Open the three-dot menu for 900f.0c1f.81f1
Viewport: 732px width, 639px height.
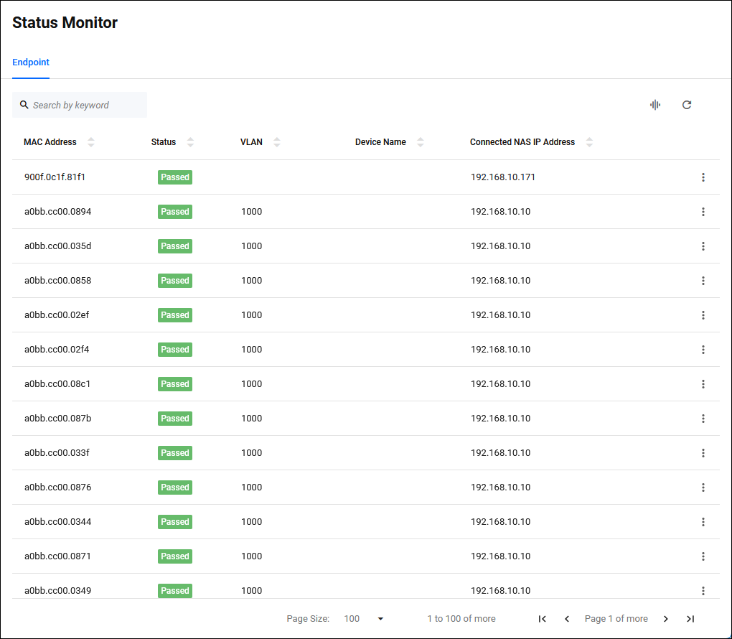pos(703,177)
